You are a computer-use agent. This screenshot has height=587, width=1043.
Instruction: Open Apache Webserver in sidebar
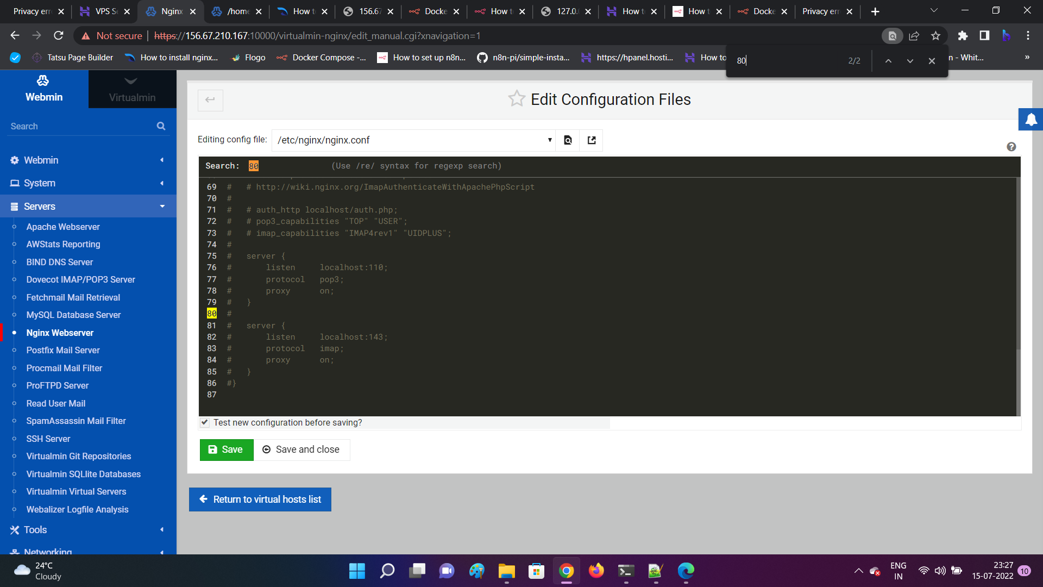[63, 227]
